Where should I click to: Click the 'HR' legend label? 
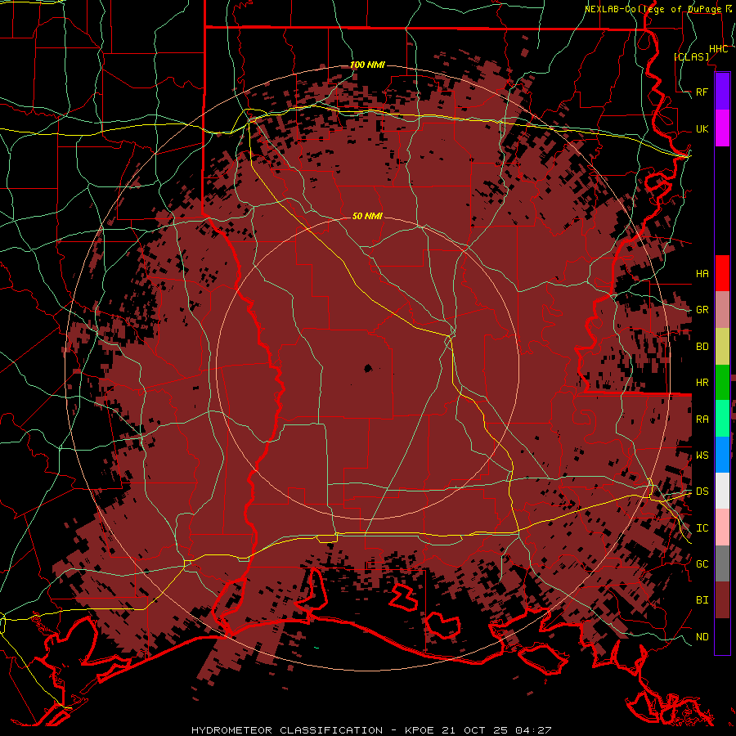702,383
